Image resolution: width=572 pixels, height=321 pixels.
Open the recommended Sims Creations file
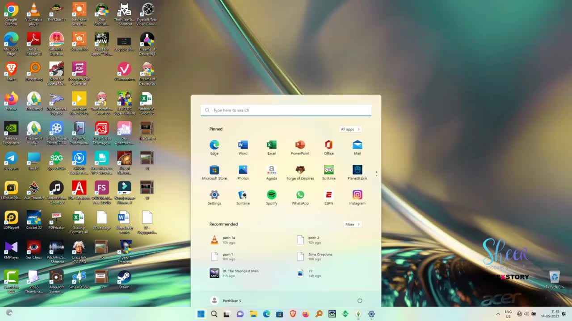coord(320,256)
